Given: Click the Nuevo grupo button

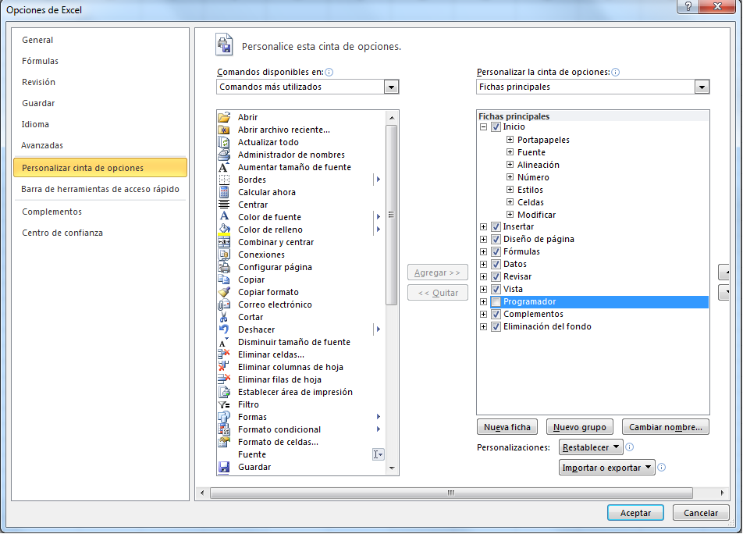Looking at the screenshot, I should point(580,427).
